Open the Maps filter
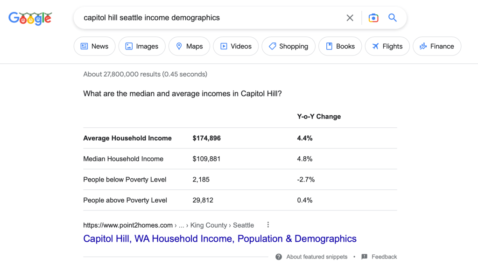The image size is (478, 265). [x=189, y=46]
